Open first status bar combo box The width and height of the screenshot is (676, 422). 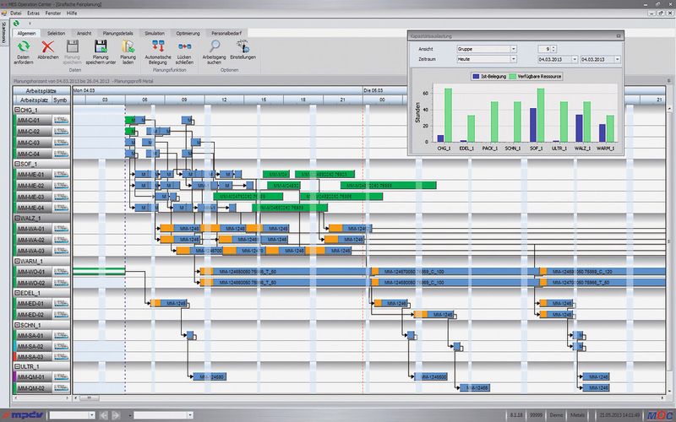pyautogui.click(x=72, y=415)
